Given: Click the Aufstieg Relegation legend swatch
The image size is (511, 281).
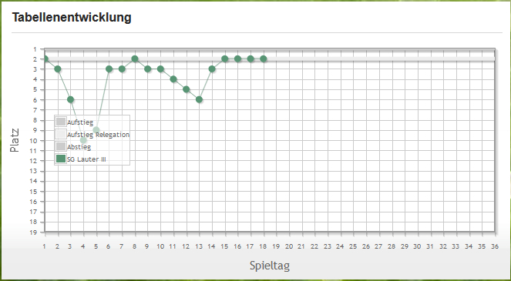Looking at the screenshot, I should [x=61, y=134].
